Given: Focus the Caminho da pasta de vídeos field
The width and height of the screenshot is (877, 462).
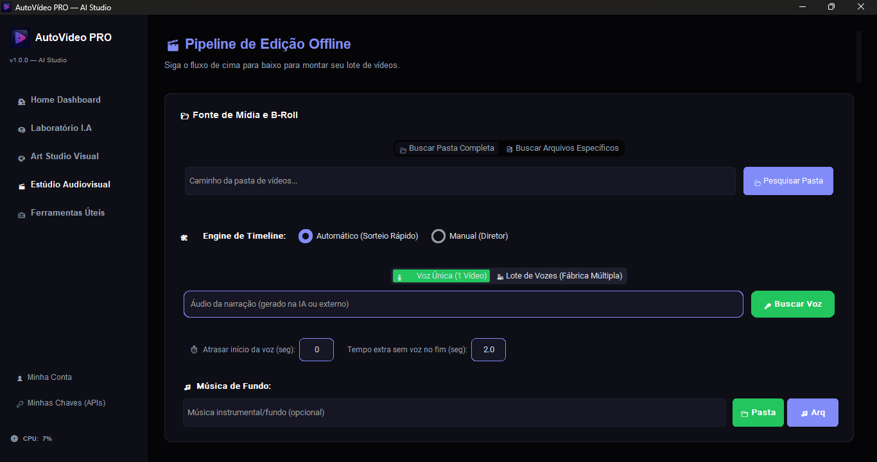Looking at the screenshot, I should point(460,181).
